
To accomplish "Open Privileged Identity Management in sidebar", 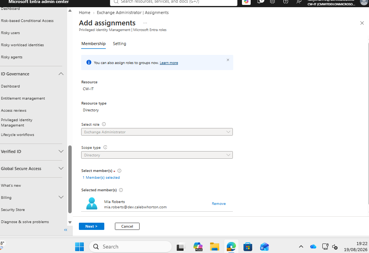I will (x=17, y=122).
